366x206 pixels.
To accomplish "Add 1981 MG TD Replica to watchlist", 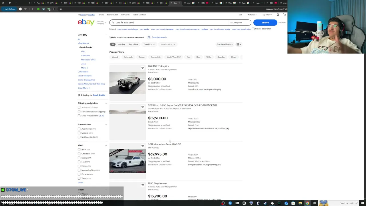I will click(143, 68).
